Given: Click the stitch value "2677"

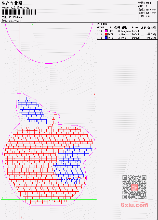Looking at the screenshot, I should tap(110, 34).
